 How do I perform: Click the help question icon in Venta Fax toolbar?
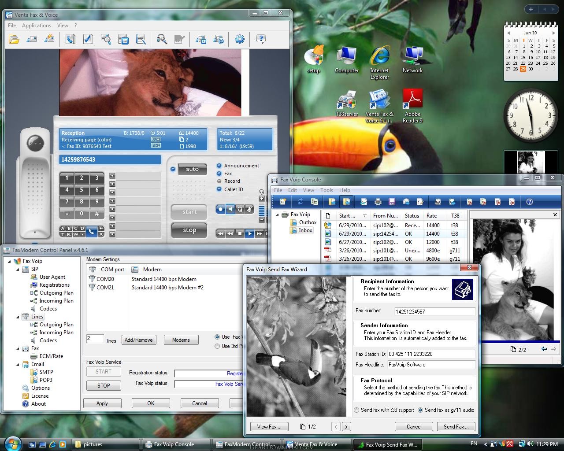[x=261, y=39]
